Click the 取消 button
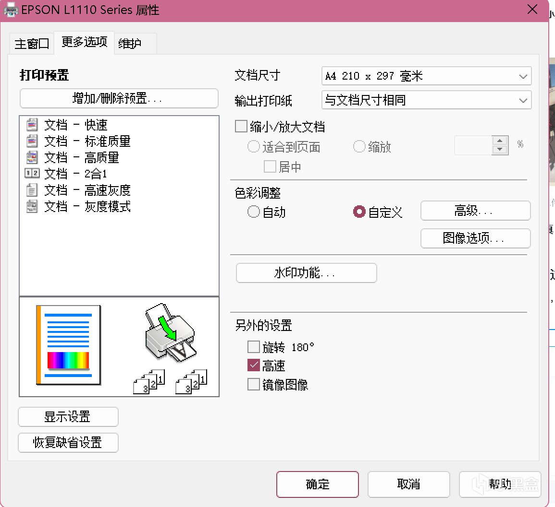 409,484
